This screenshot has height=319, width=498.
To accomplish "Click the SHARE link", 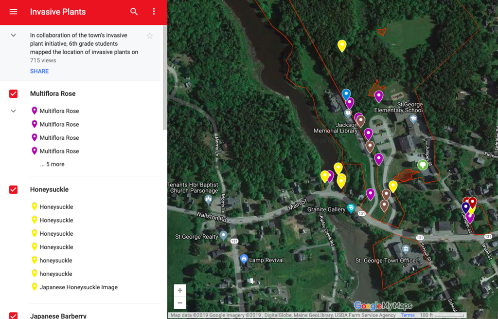I will 39,71.
